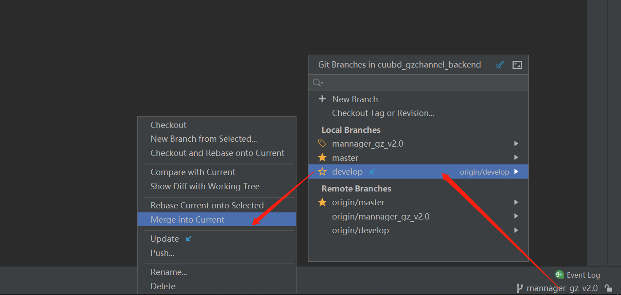
Task: Click the plus icon beside New Branch
Action: pos(322,99)
